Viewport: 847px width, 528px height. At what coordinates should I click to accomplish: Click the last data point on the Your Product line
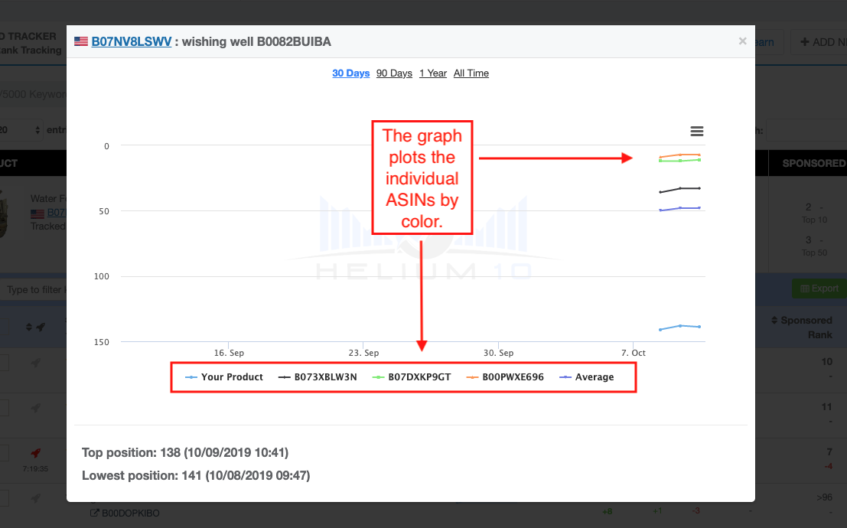pos(699,327)
